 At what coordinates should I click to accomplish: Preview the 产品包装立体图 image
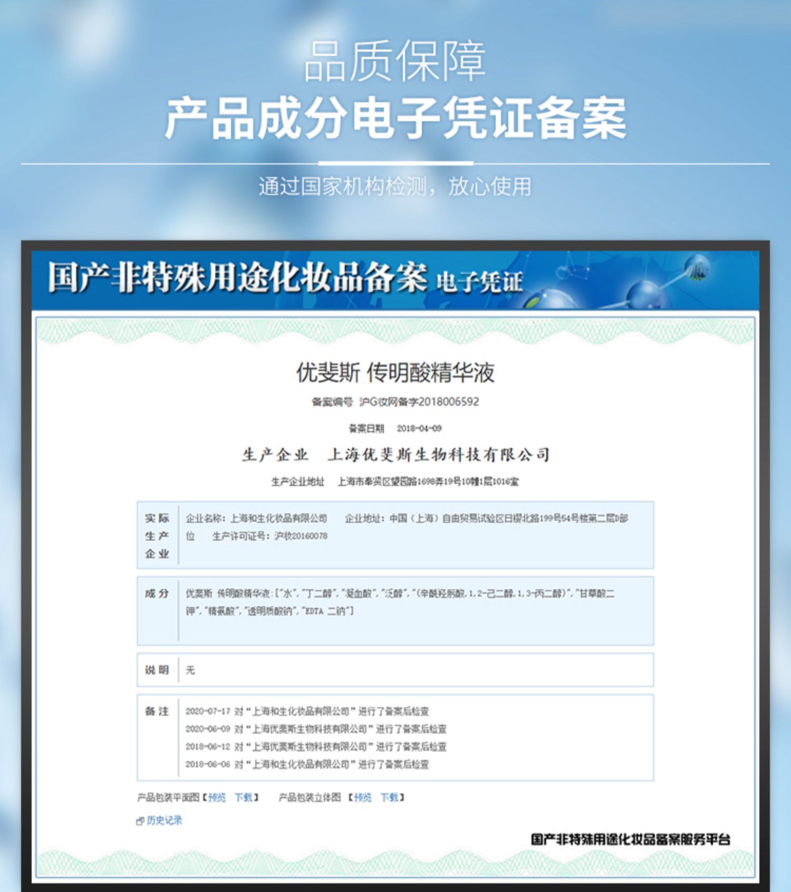pos(362,797)
